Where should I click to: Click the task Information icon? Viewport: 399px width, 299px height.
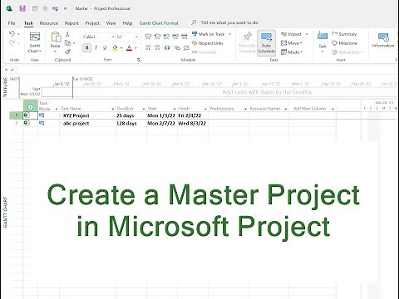(383, 37)
